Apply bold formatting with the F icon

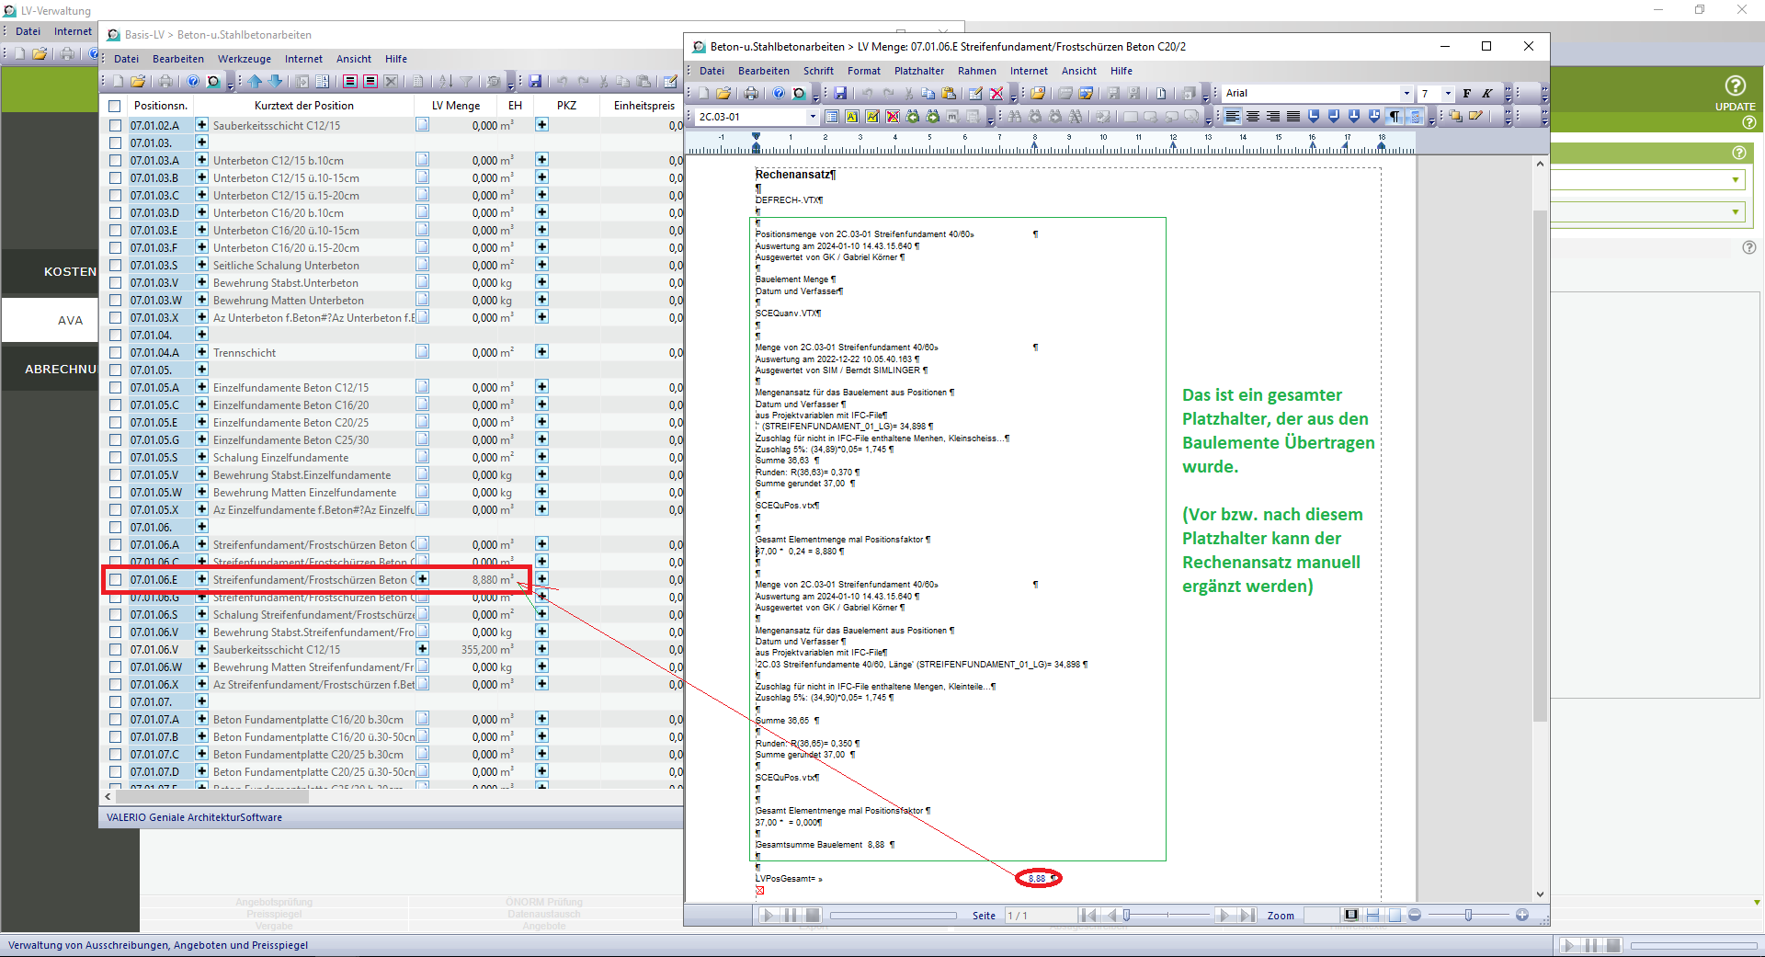click(x=1467, y=93)
